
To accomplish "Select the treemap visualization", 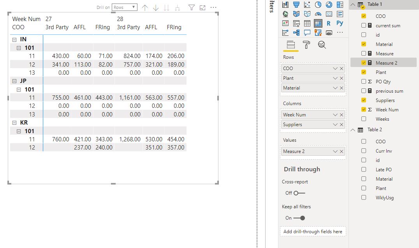I will point(340,5).
